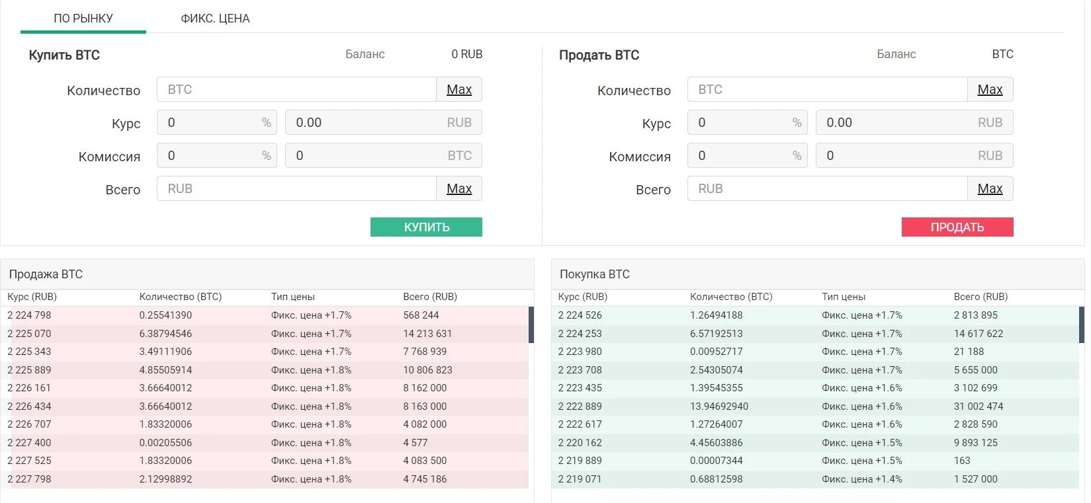
Task: Select buy offer at rate 2 220 162
Action: (x=815, y=443)
